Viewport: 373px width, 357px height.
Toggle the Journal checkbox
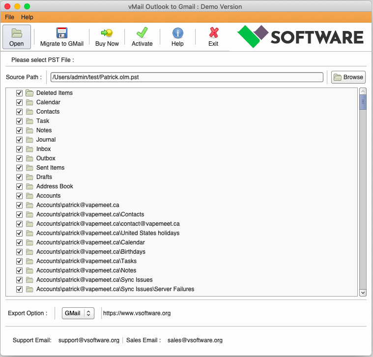(x=19, y=140)
